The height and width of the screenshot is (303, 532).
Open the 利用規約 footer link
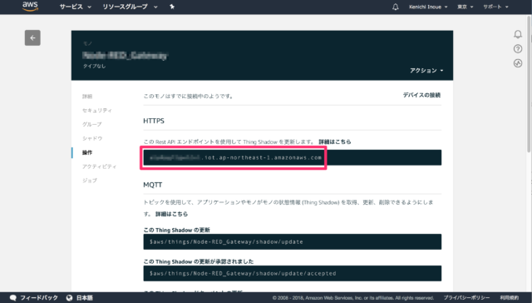click(x=510, y=298)
